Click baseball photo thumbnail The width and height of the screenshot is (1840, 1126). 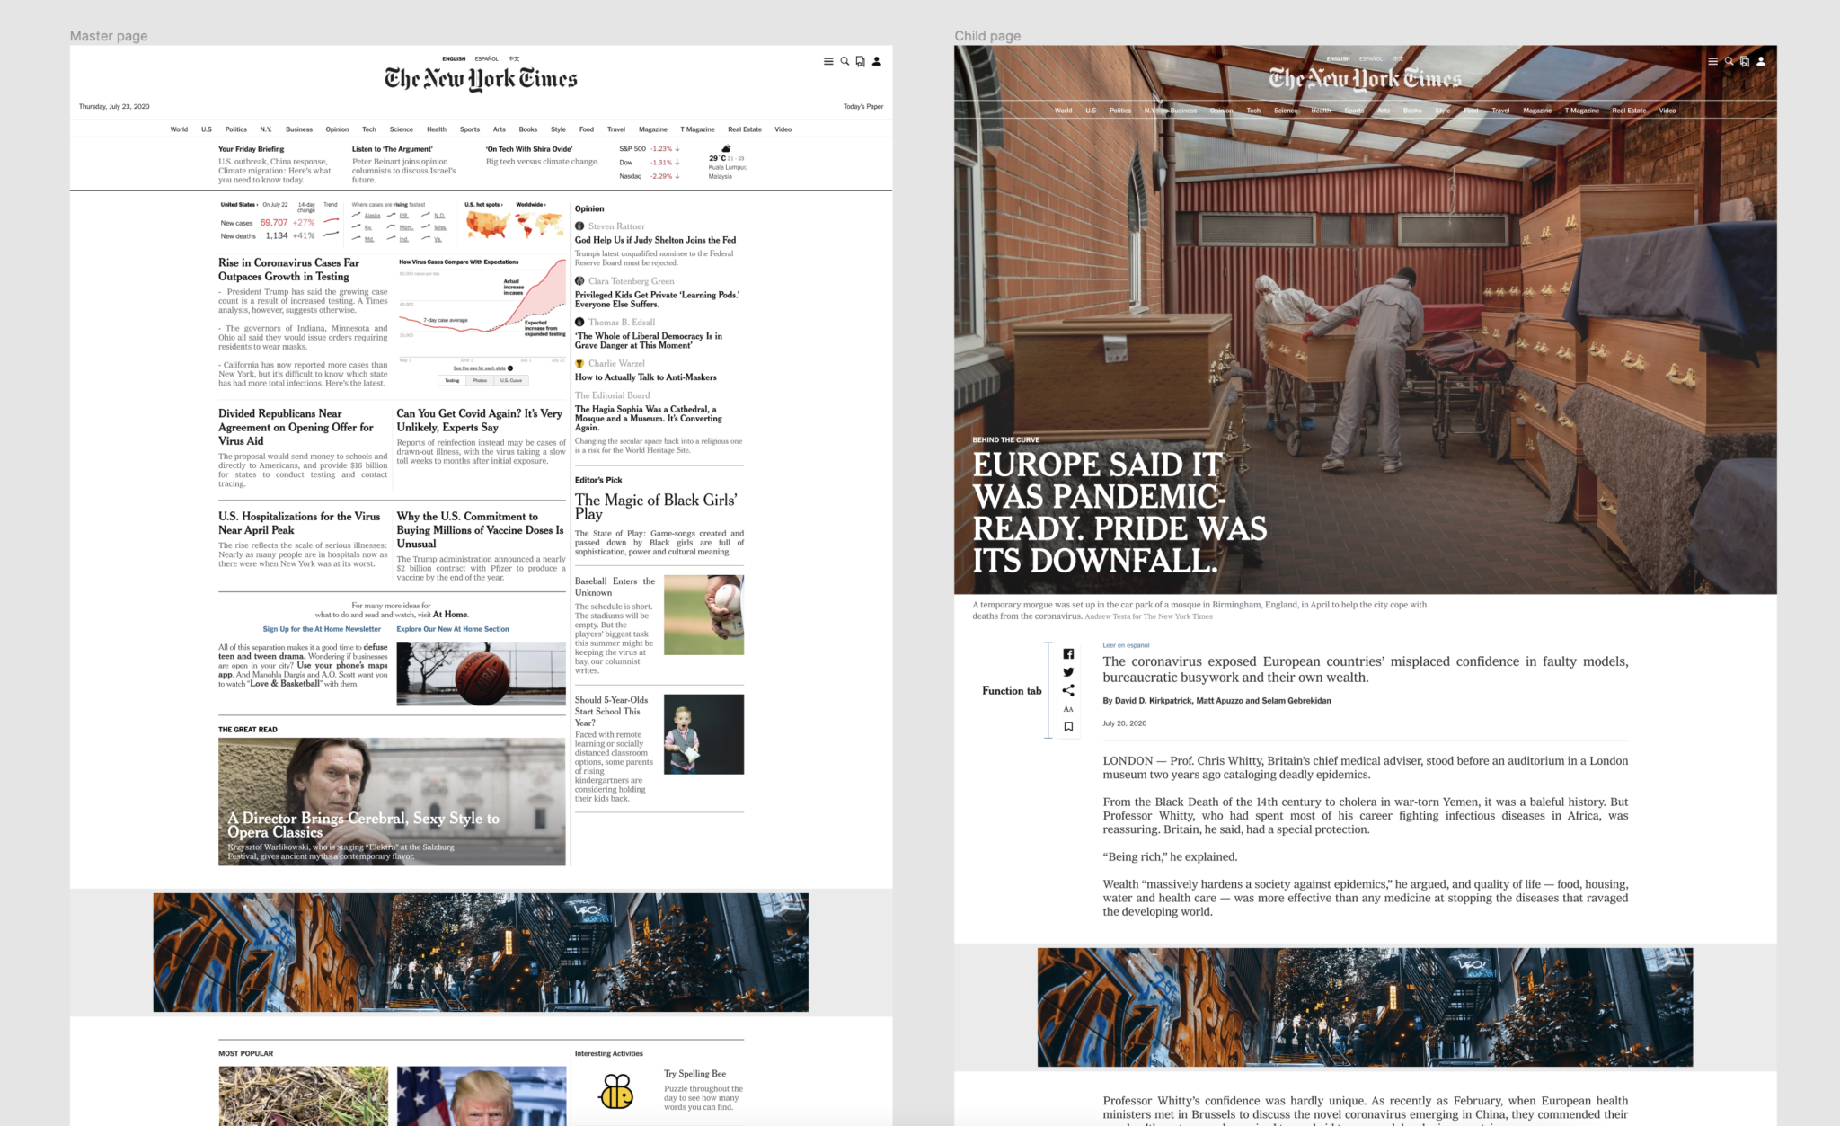pyautogui.click(x=703, y=615)
